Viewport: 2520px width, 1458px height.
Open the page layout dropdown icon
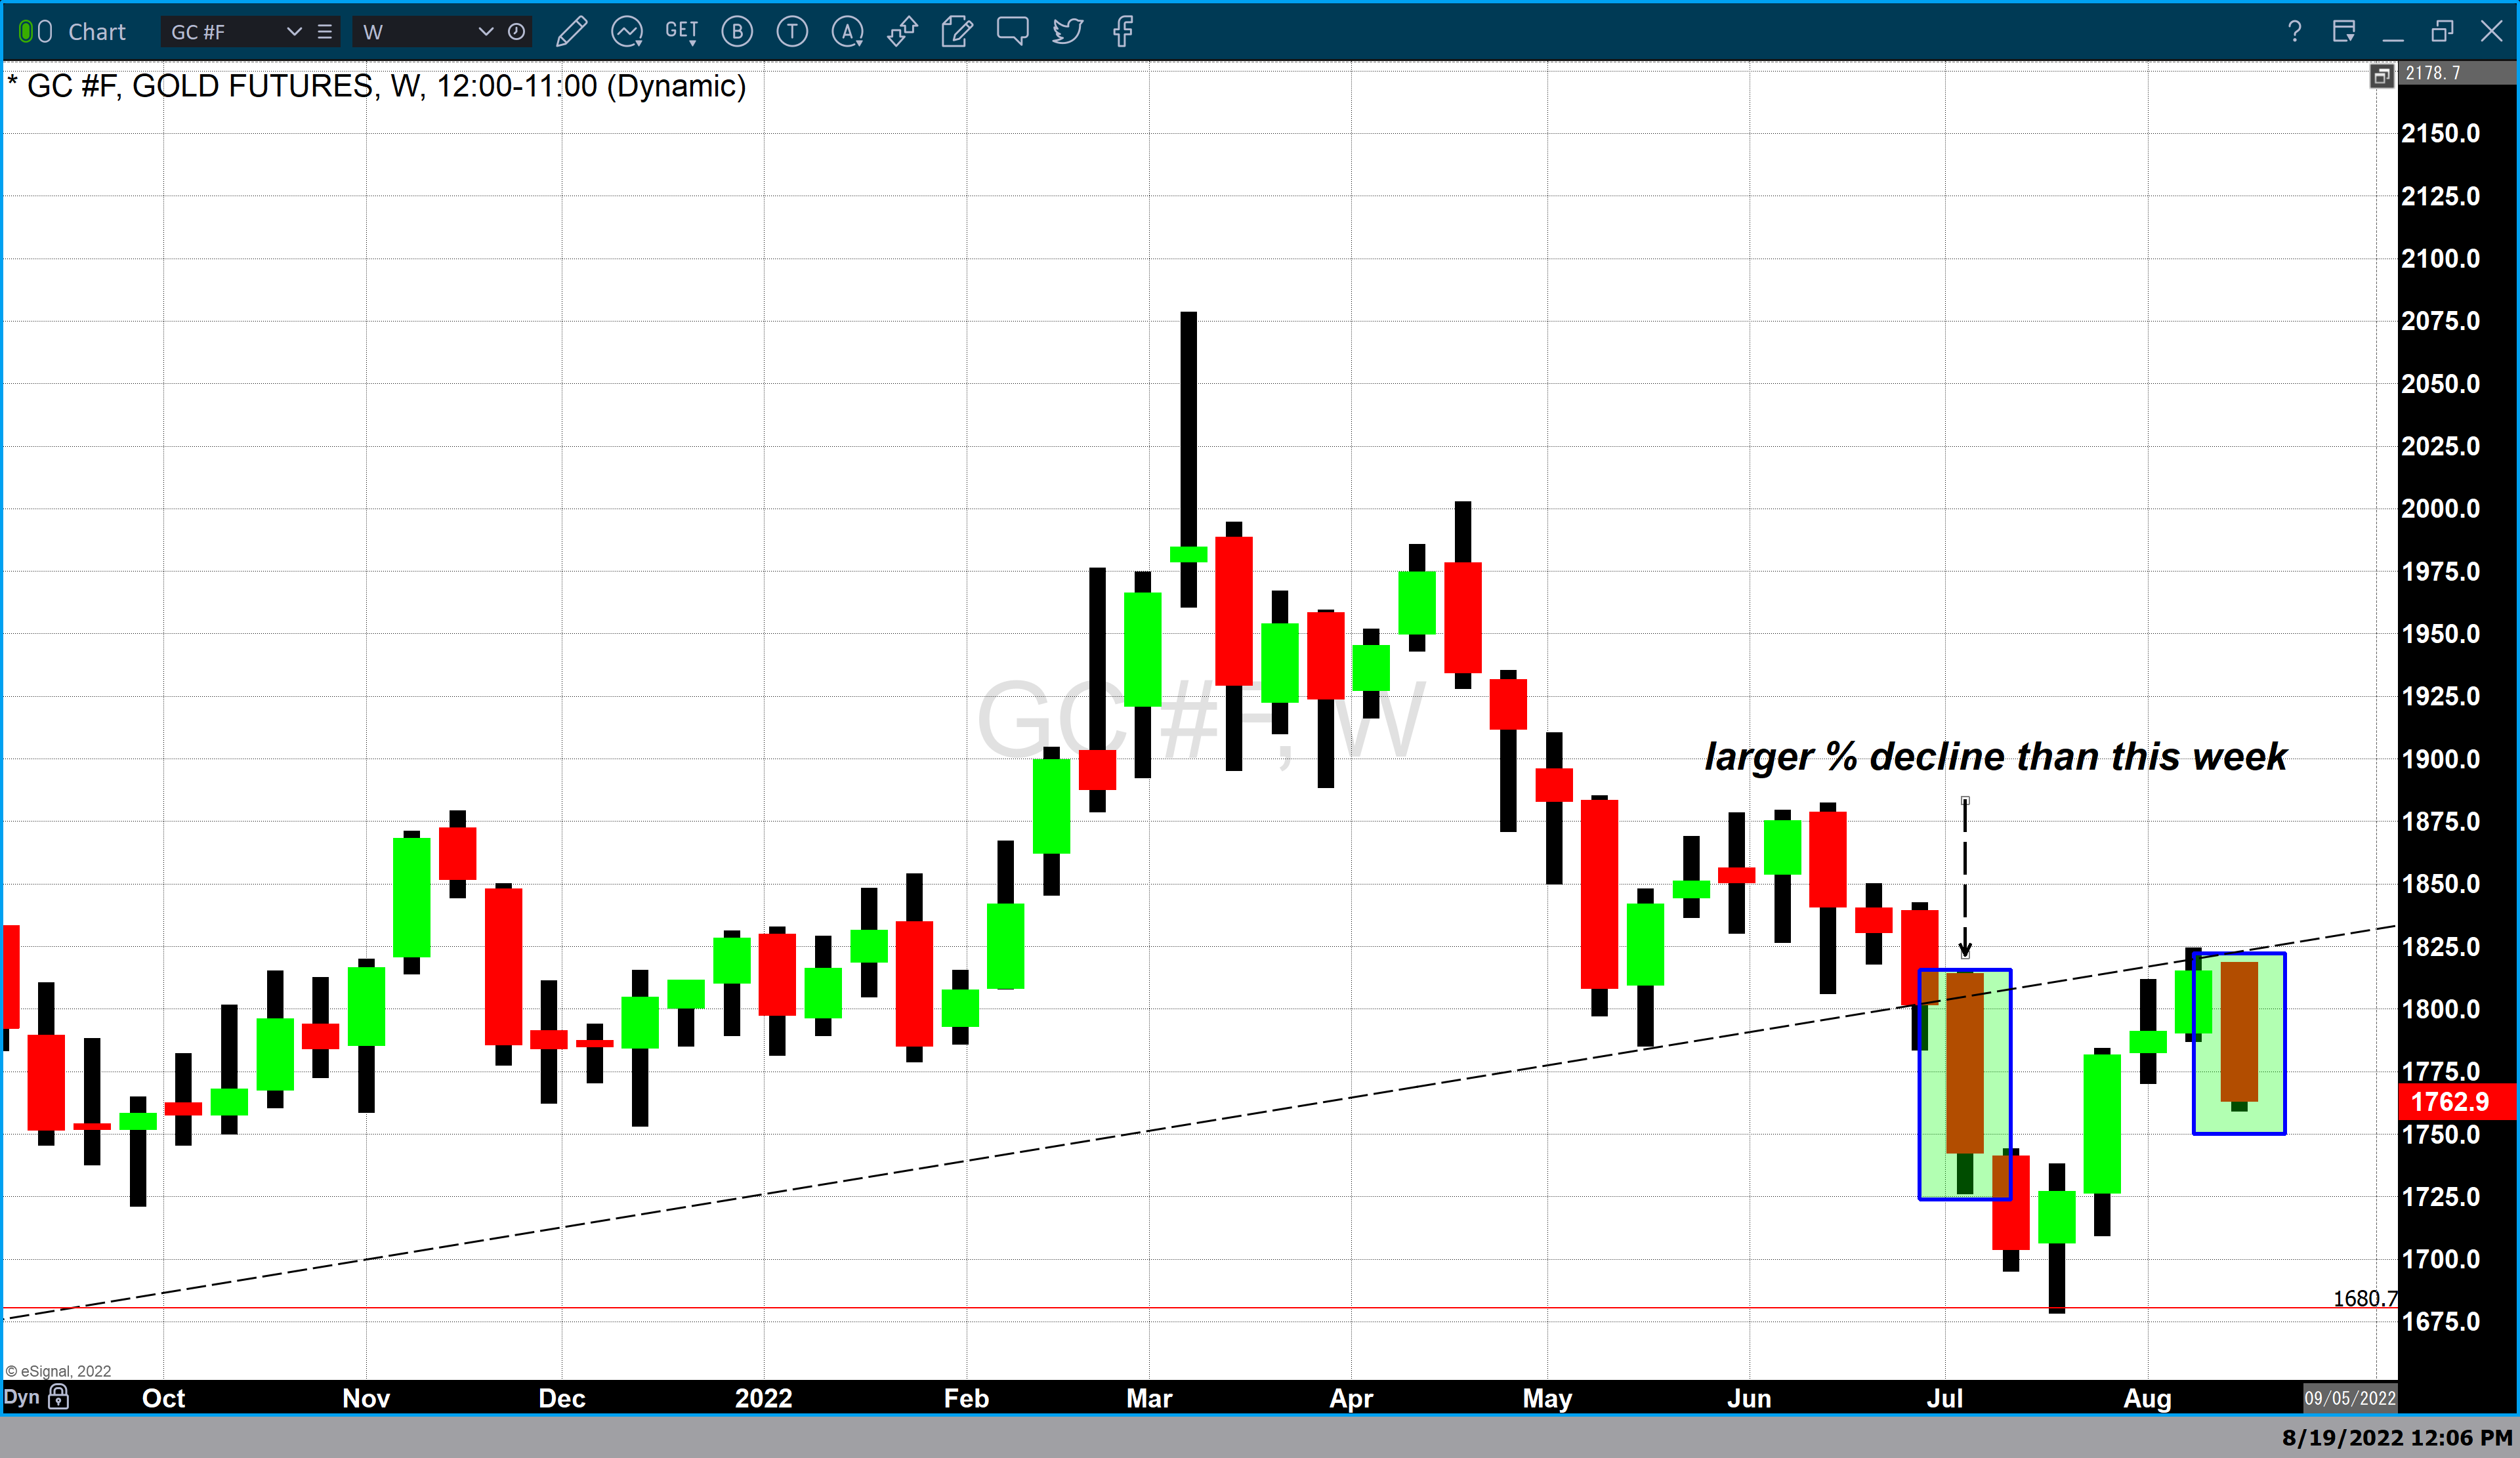2344,32
